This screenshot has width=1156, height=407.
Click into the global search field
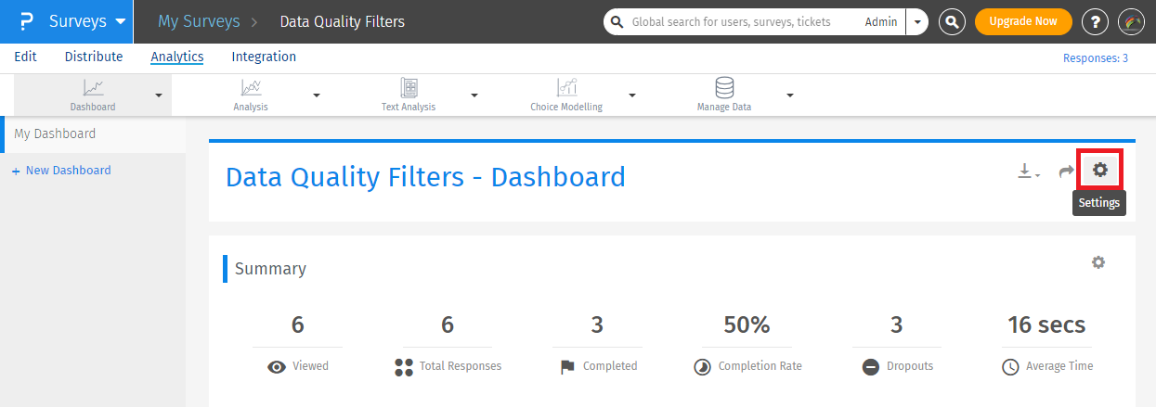743,21
